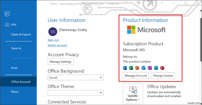The height and width of the screenshot is (105, 202).
Task: Click the Change License button
Action: click(163, 76)
